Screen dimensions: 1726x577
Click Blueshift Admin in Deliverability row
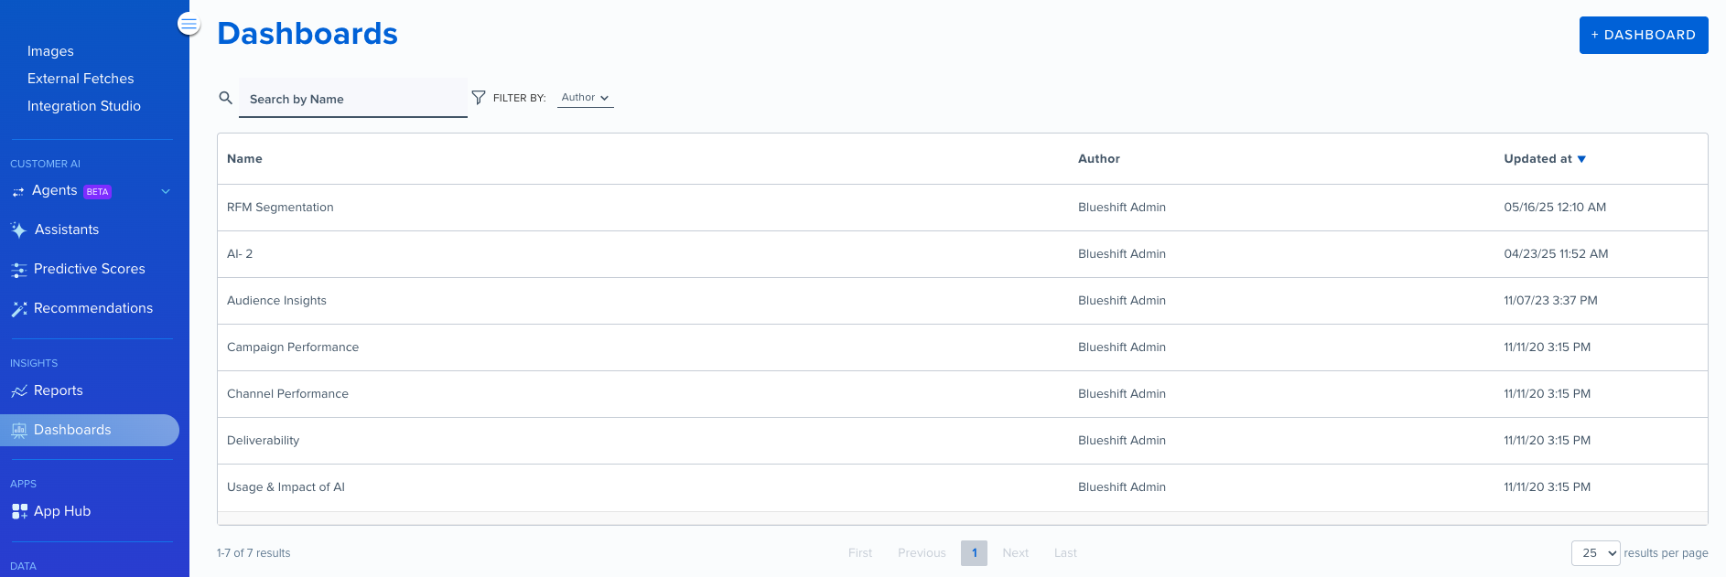(x=1122, y=441)
